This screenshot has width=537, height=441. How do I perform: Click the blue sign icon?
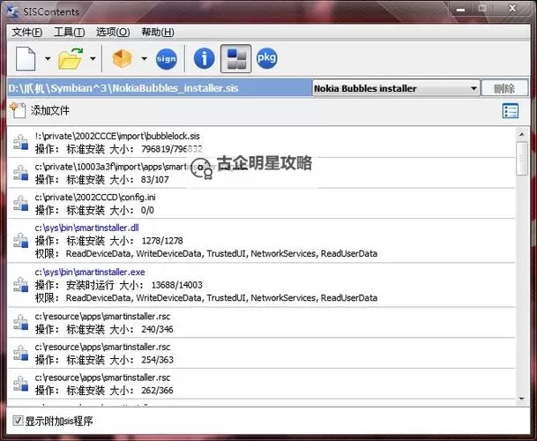coord(166,59)
